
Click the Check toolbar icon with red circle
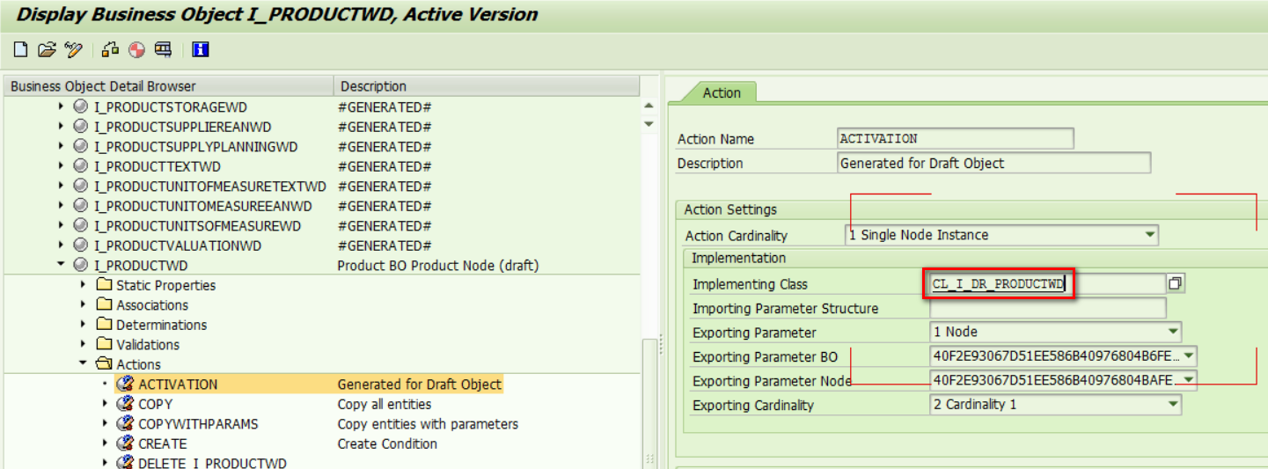point(136,50)
